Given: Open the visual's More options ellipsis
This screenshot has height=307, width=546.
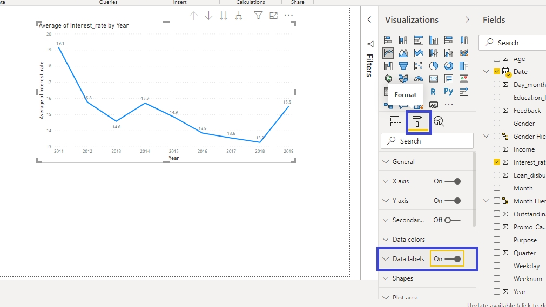Looking at the screenshot, I should pyautogui.click(x=289, y=16).
